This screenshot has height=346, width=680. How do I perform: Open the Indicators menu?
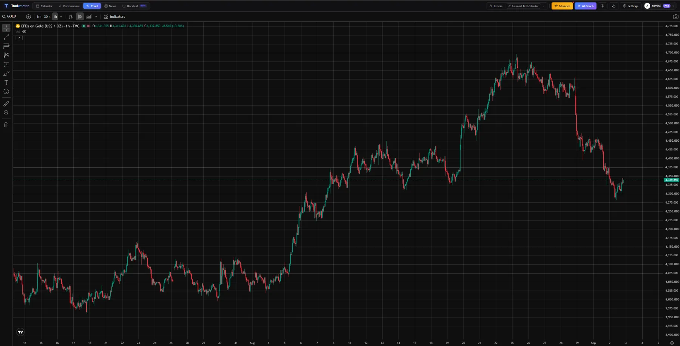click(x=114, y=17)
